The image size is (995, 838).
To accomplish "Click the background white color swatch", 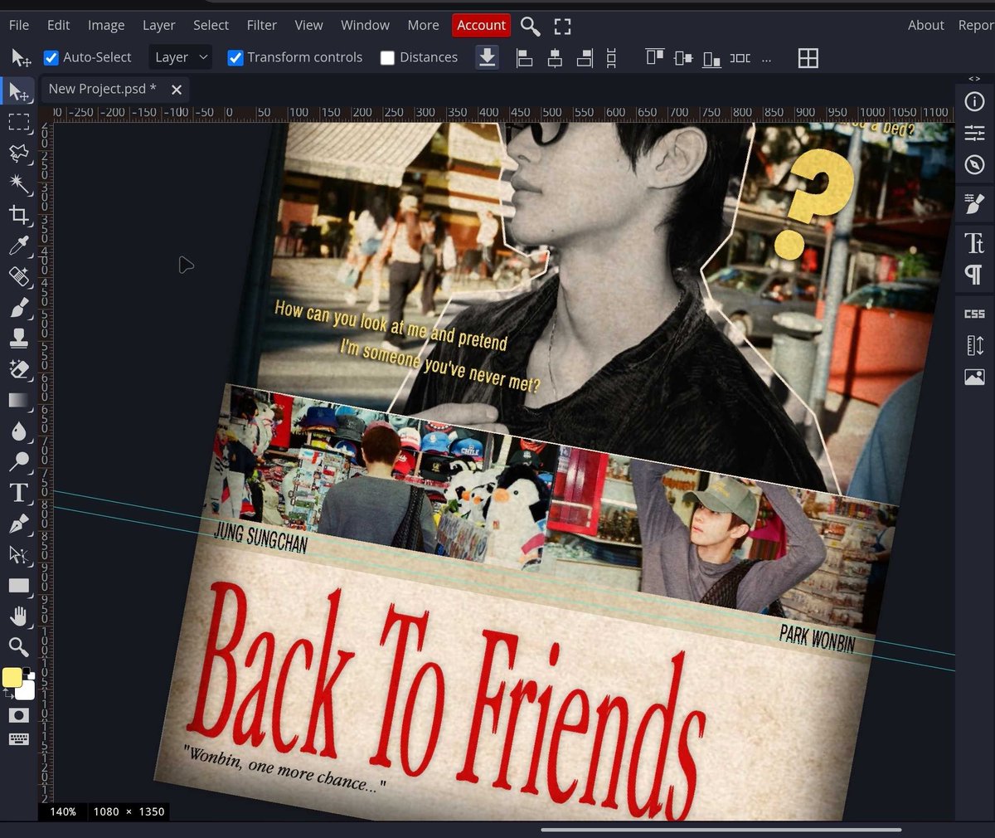I will pos(27,690).
